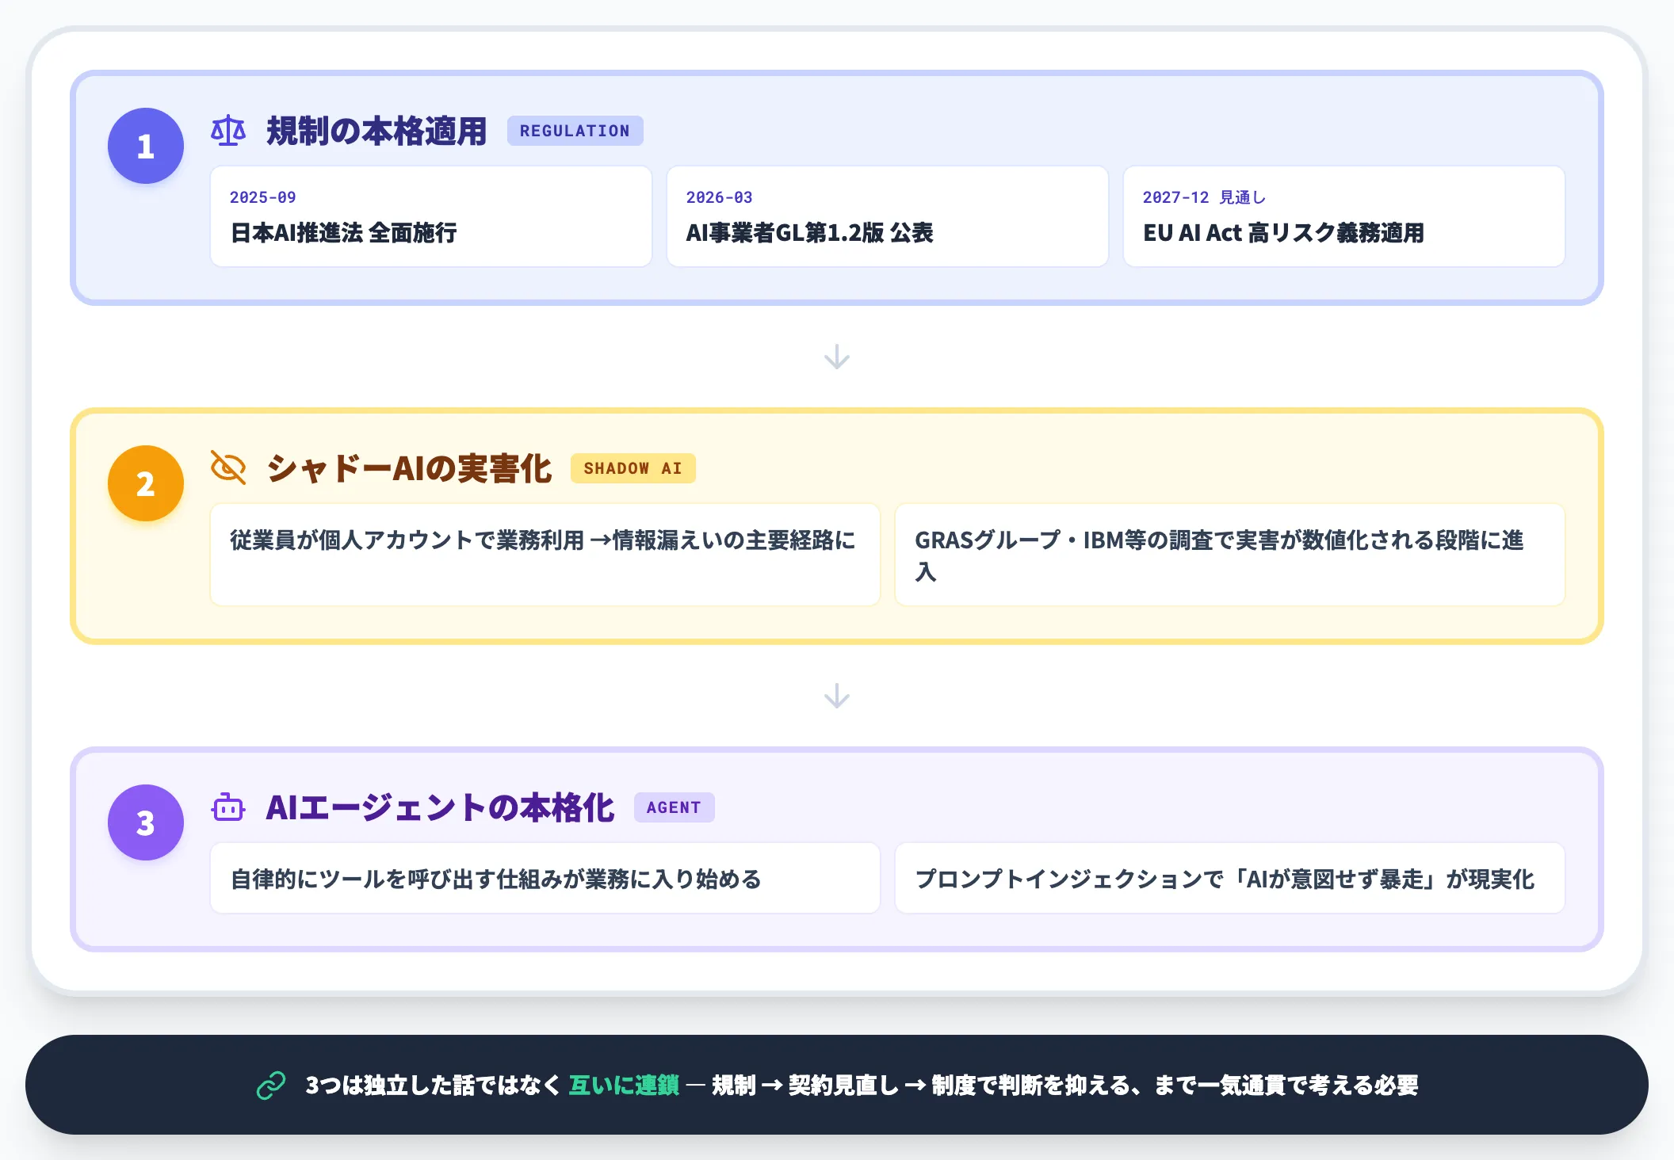Click the green chain link icon in footer
The width and height of the screenshot is (1674, 1160).
coord(271,1085)
